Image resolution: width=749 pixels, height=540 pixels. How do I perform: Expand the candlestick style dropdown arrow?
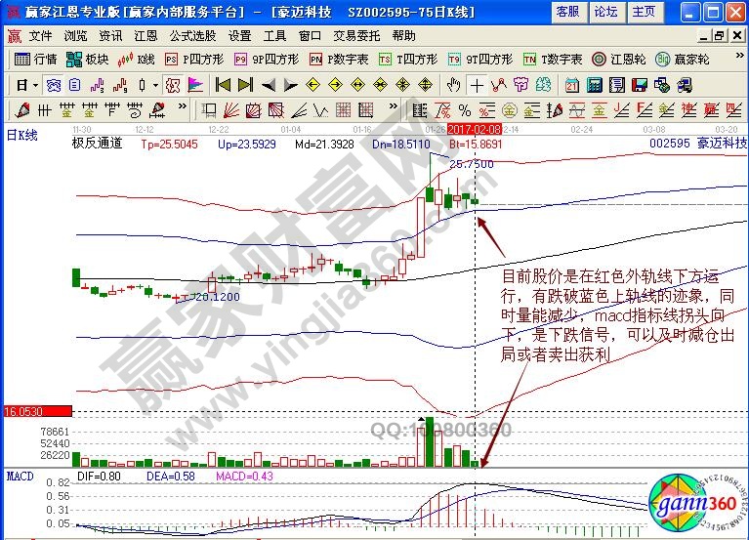click(155, 84)
